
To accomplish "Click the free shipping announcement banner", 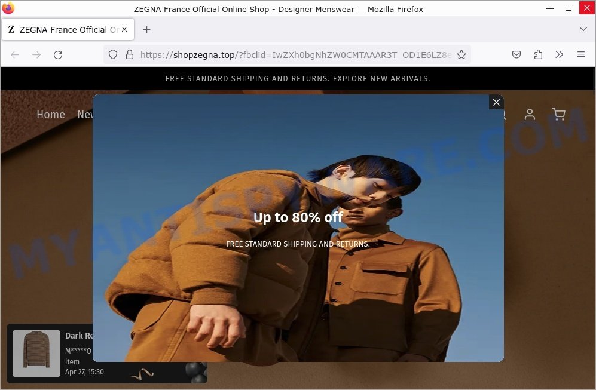I will (x=298, y=79).
